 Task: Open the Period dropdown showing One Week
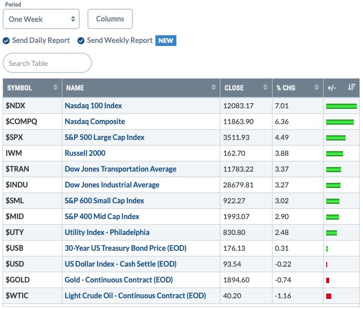point(41,19)
